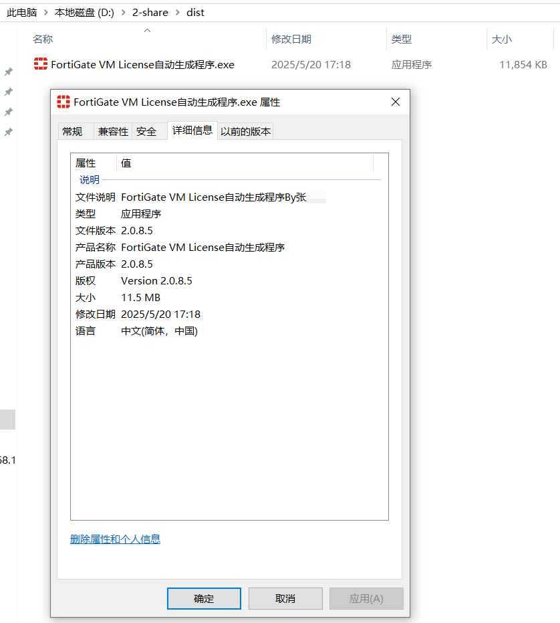Click the 属性 column header in details list
560x623 pixels.
point(94,163)
